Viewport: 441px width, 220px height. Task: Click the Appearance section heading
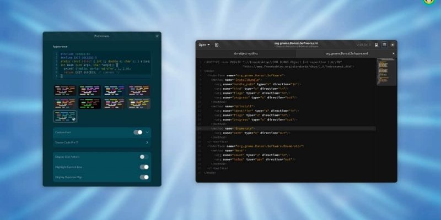(60, 47)
